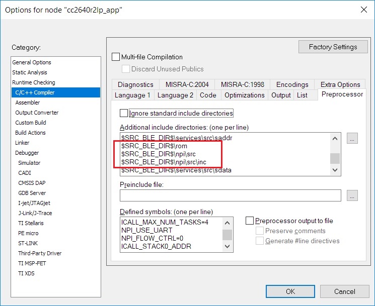Screen dimensions: 375x306
Task: Switch to the Optimizations tab
Action: [244, 95]
